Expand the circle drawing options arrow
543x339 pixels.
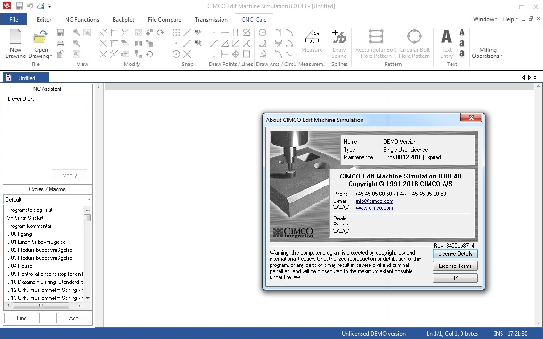click(271, 32)
